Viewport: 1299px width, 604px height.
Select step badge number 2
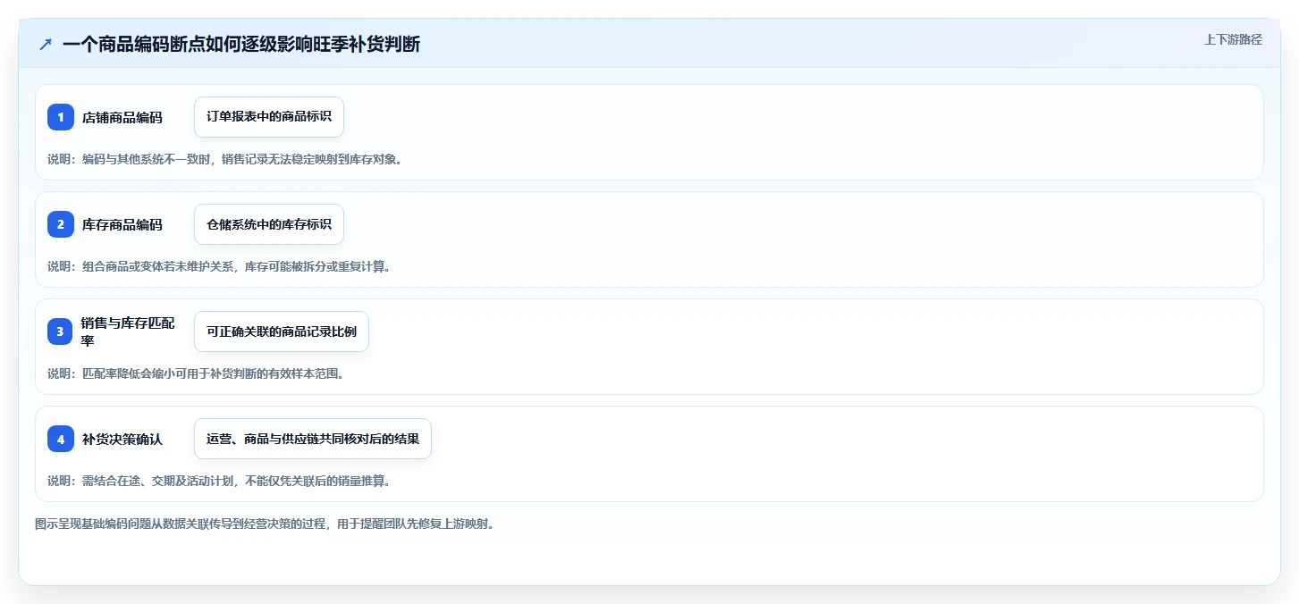[61, 224]
